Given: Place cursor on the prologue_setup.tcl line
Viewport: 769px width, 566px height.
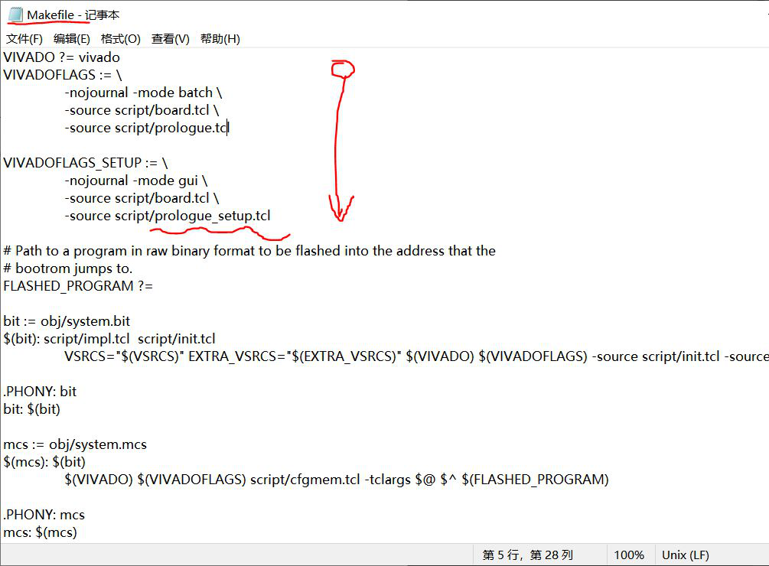Looking at the screenshot, I should (168, 216).
